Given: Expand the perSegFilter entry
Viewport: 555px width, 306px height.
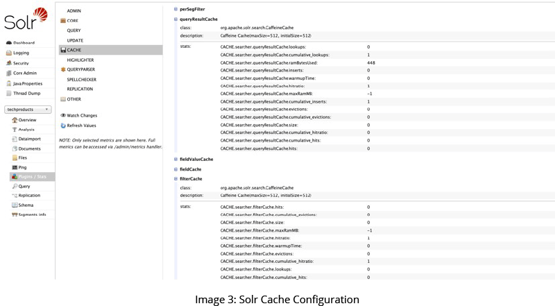Looking at the screenshot, I should click(x=176, y=9).
